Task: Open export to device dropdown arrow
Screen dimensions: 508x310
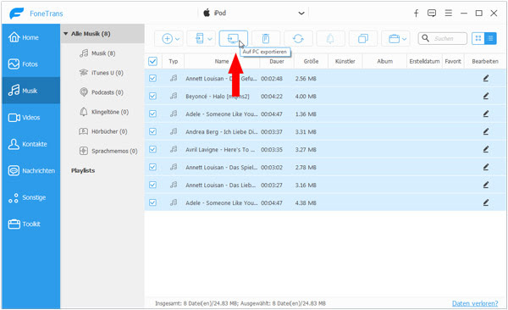Action: point(210,39)
